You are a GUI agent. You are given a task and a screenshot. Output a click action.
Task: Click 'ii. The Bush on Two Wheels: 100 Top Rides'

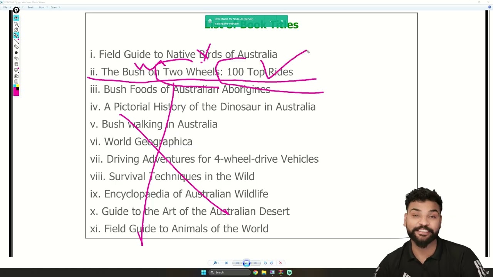click(x=191, y=72)
